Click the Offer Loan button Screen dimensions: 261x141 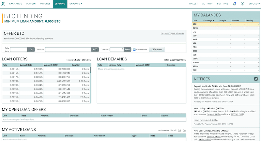point(157,49)
